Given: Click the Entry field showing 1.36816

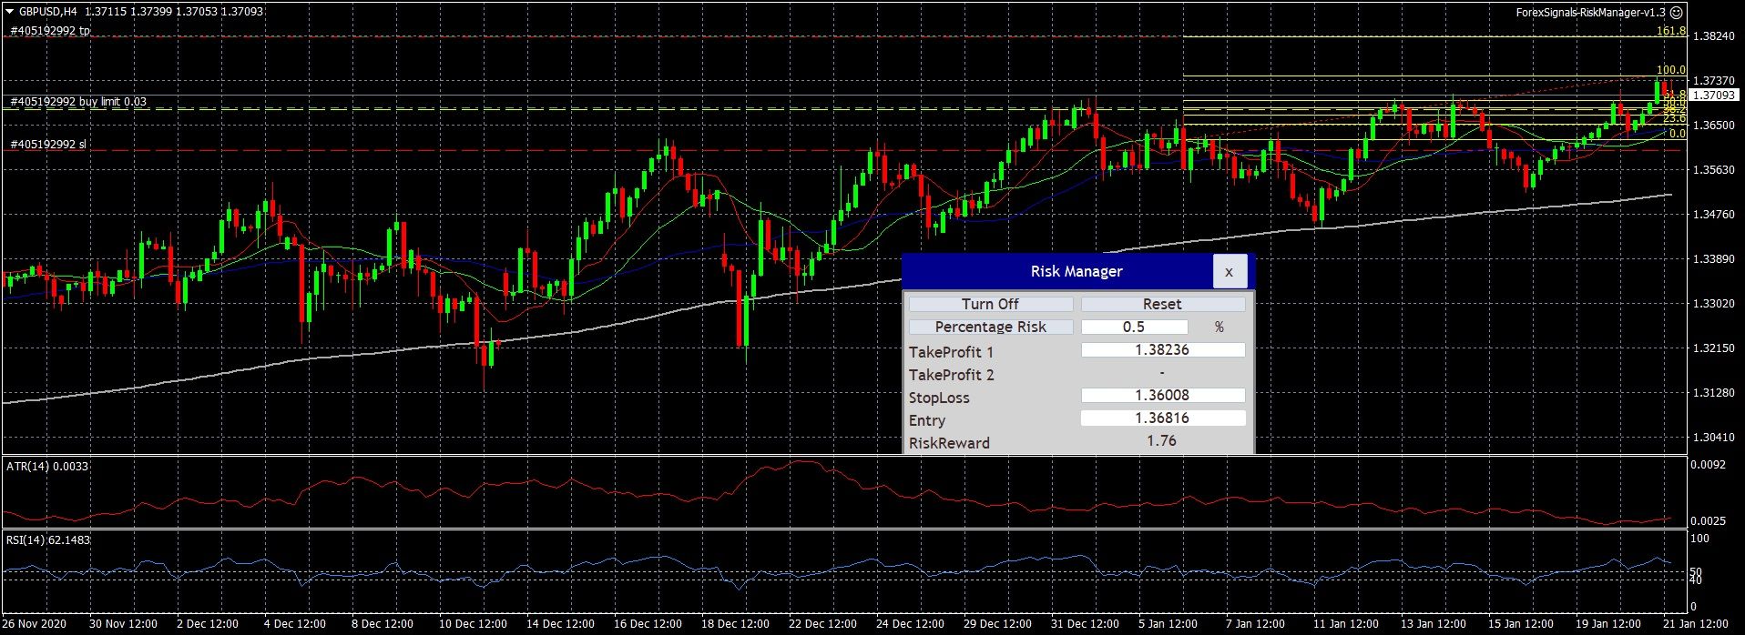Looking at the screenshot, I should [1162, 418].
